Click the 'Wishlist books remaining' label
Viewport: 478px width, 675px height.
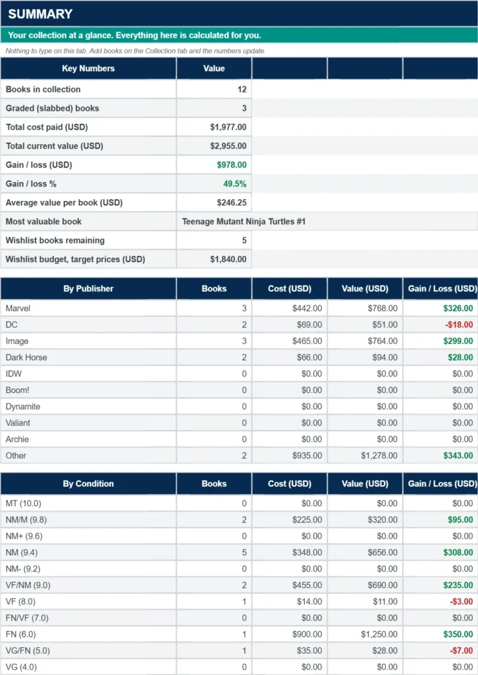tap(55, 241)
